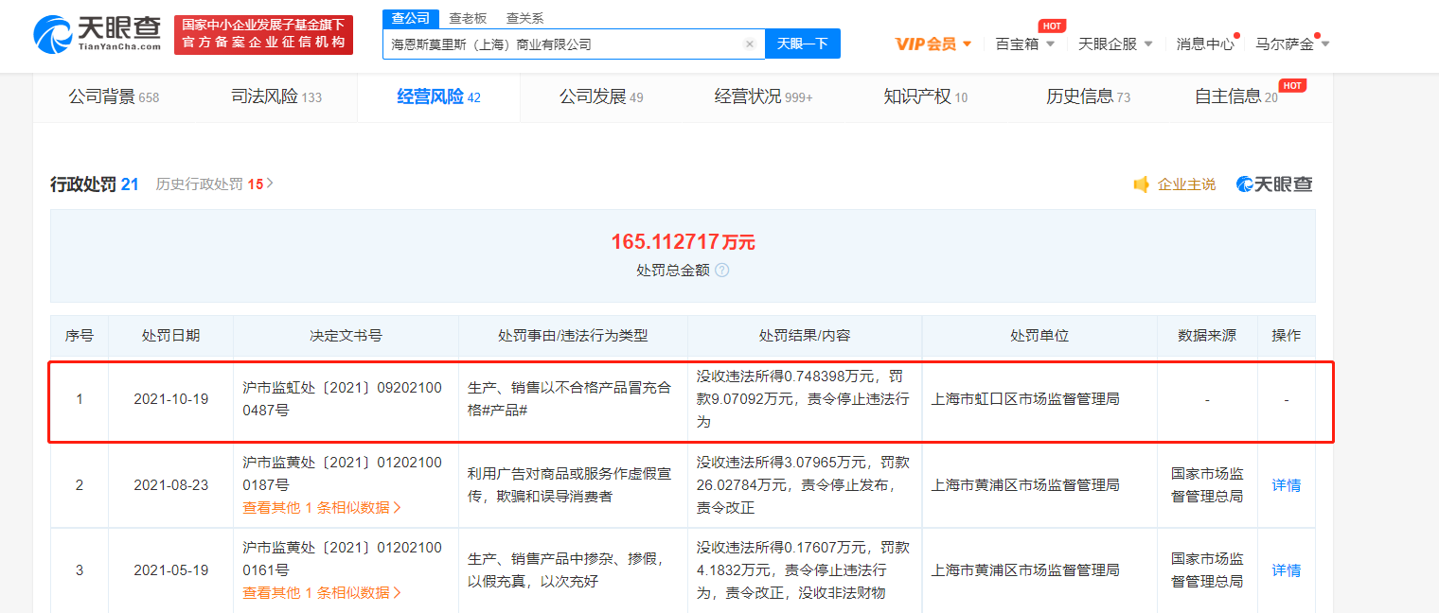Open the 知识产权 tab
This screenshot has width=1439, height=613.
click(x=926, y=96)
